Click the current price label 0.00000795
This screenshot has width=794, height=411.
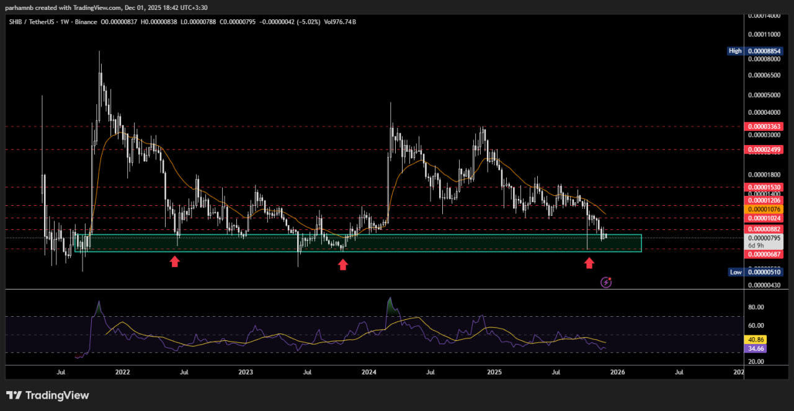[765, 238]
